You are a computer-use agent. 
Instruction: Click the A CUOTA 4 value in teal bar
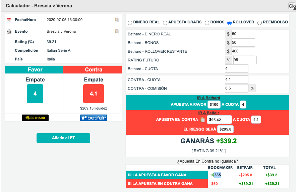[243, 105]
